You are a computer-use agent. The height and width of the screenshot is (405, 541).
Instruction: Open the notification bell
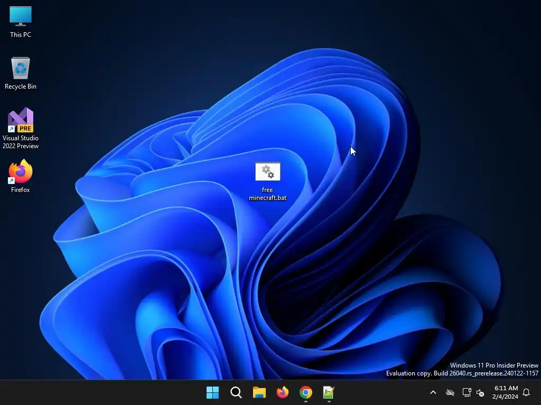527,392
